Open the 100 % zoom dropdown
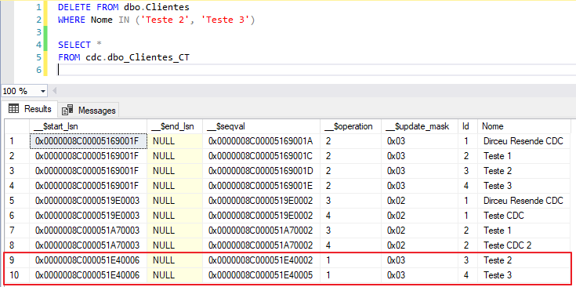576x287 pixels. [x=43, y=91]
